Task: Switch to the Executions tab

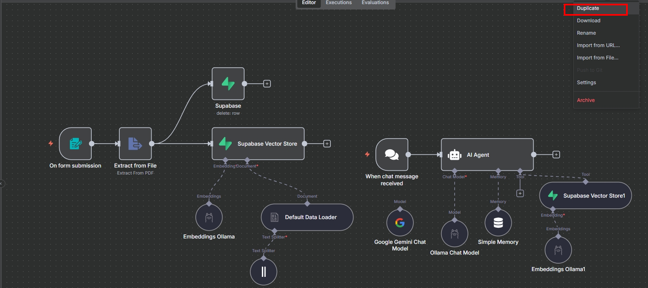Action: pyautogui.click(x=339, y=3)
